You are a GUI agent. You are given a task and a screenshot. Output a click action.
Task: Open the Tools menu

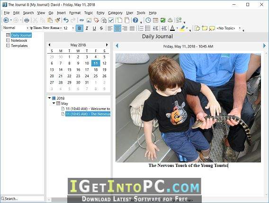(141, 13)
